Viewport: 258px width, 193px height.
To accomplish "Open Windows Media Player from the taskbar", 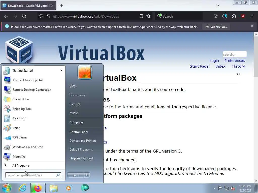I will [x=69, y=188].
